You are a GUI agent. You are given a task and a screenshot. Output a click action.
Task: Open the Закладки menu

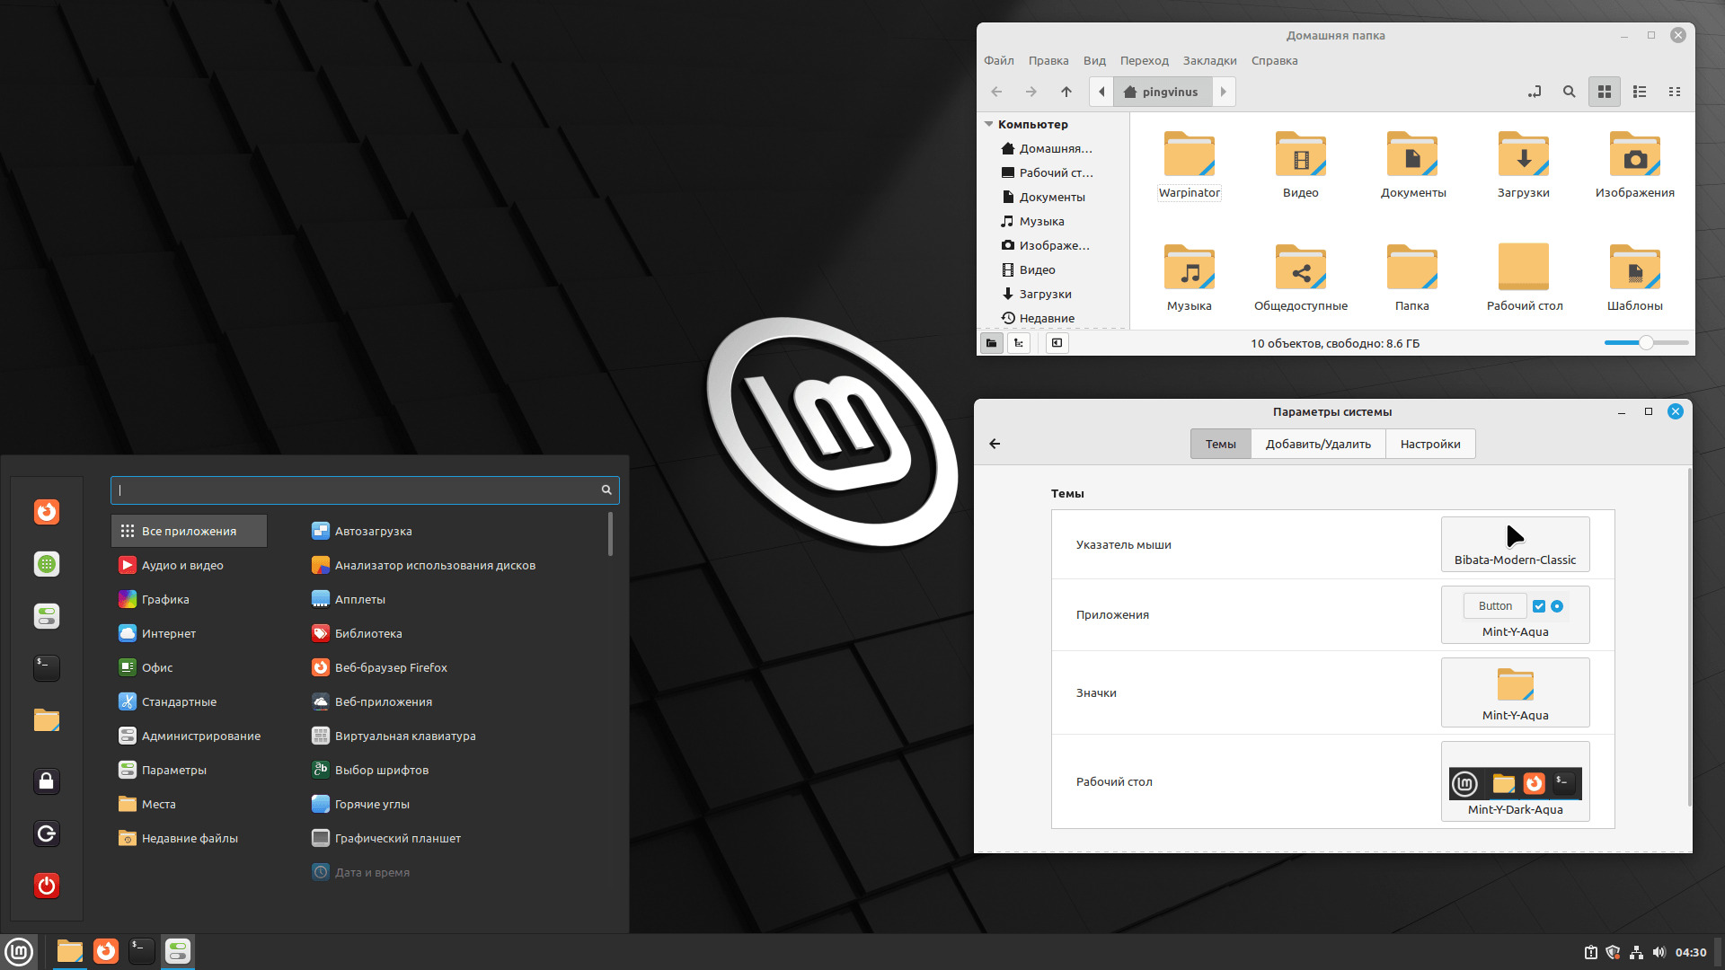(1209, 61)
